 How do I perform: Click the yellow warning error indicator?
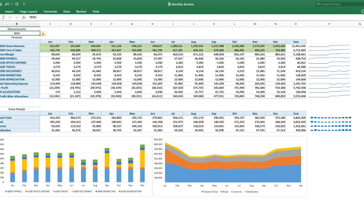(43, 34)
